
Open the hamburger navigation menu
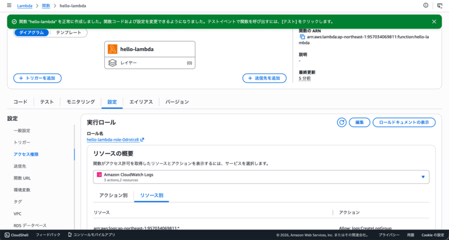[9, 5]
